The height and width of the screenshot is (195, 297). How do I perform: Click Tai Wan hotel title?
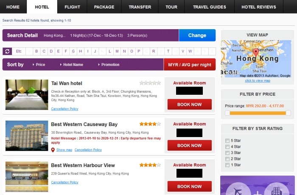(x=67, y=83)
